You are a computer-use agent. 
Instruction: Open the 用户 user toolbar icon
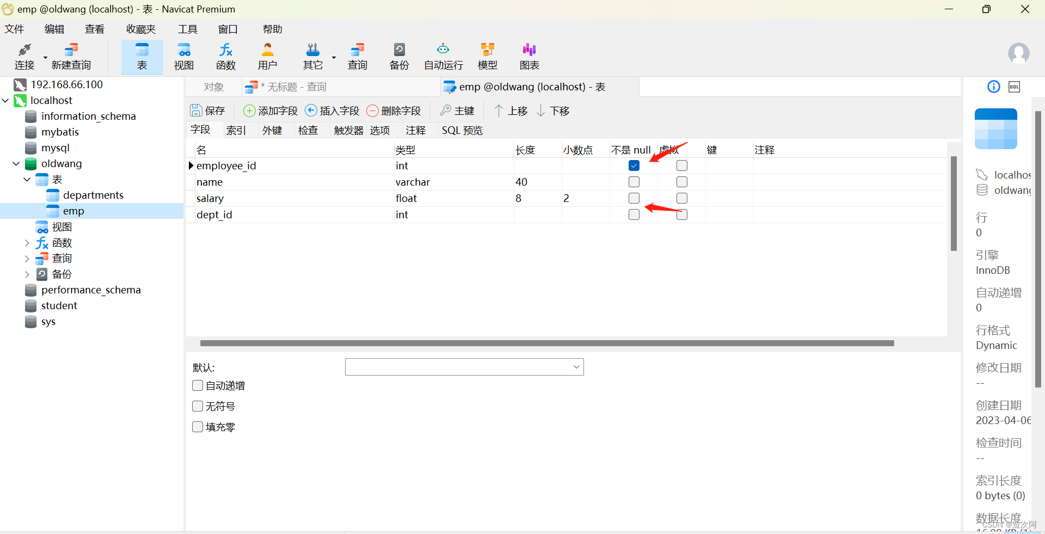pyautogui.click(x=267, y=57)
